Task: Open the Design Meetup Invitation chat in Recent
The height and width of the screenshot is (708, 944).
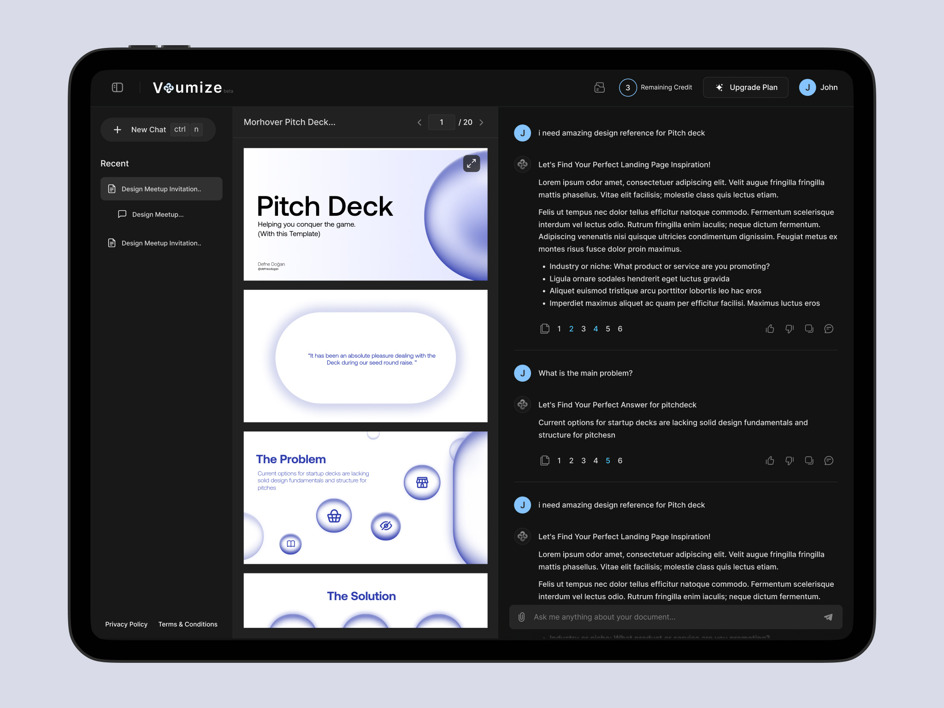Action: tap(160, 189)
